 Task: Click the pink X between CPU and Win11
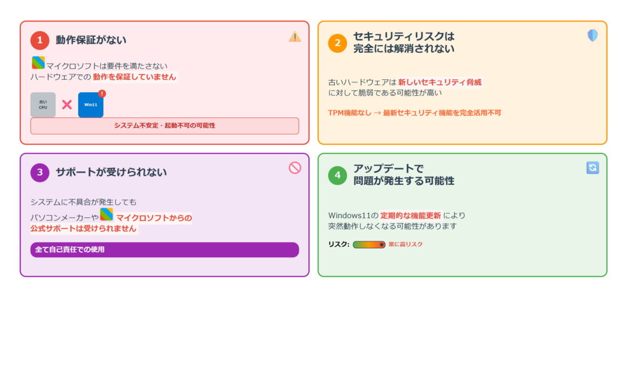67,104
